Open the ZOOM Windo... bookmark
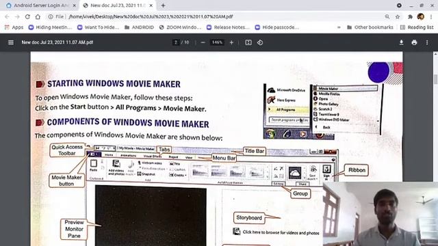Screen dimensions: 438x246 click(180, 27)
